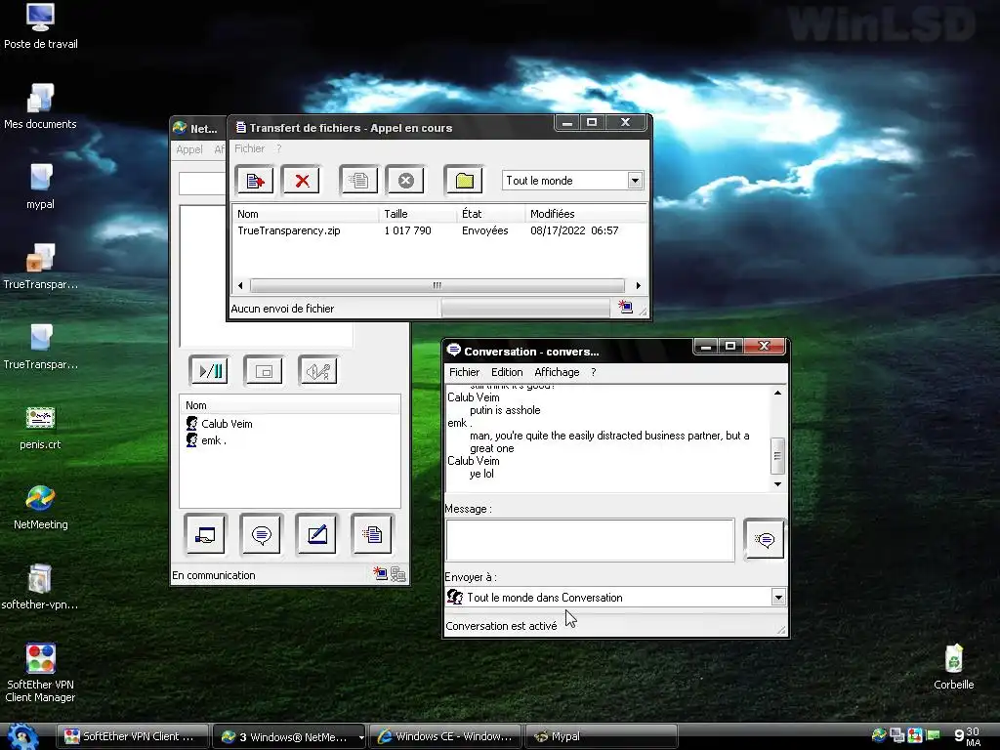Click the Modifiées column header
1000x750 pixels.
click(x=586, y=214)
